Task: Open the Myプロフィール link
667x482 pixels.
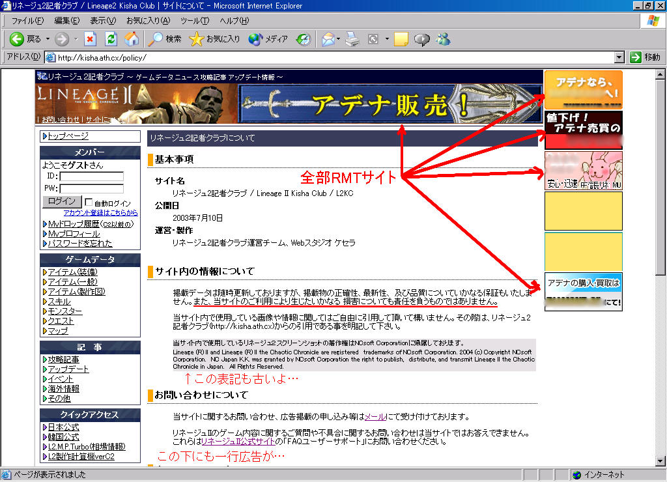Action: click(74, 234)
